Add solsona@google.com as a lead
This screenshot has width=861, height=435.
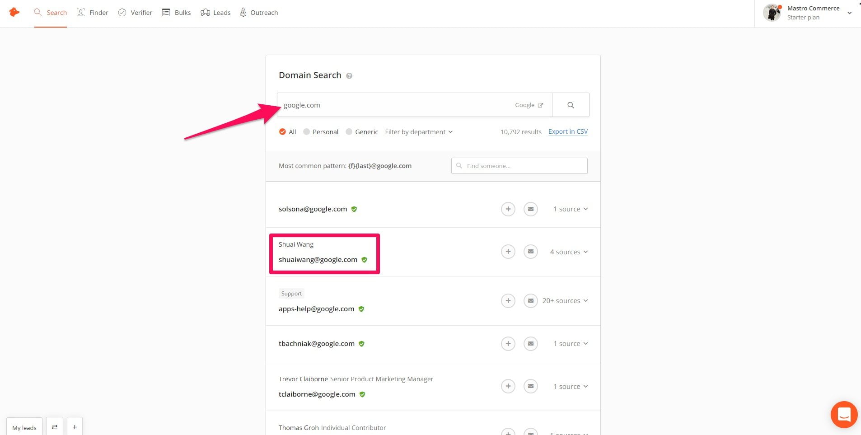click(508, 209)
